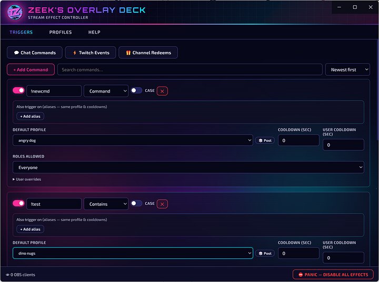Click the !test command name field

[54, 204]
